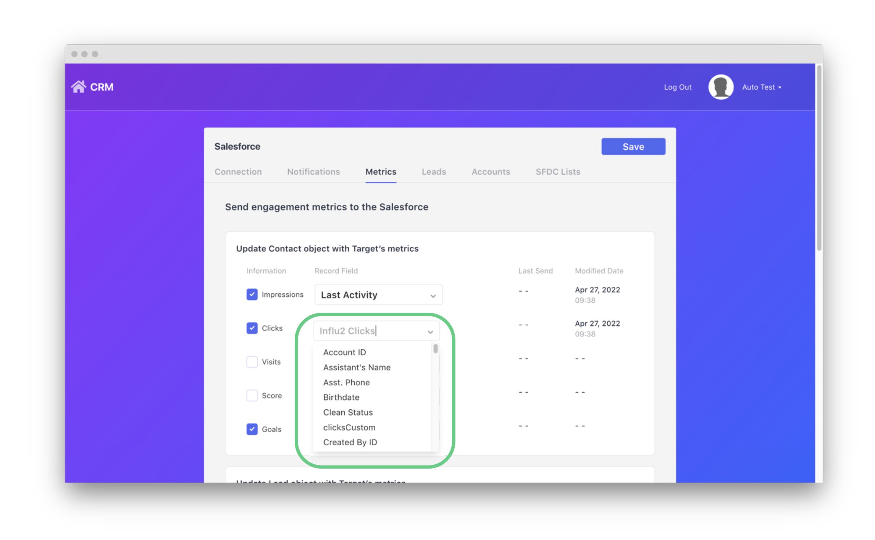The image size is (875, 540).
Task: Open the Connection tab
Action: 238,172
